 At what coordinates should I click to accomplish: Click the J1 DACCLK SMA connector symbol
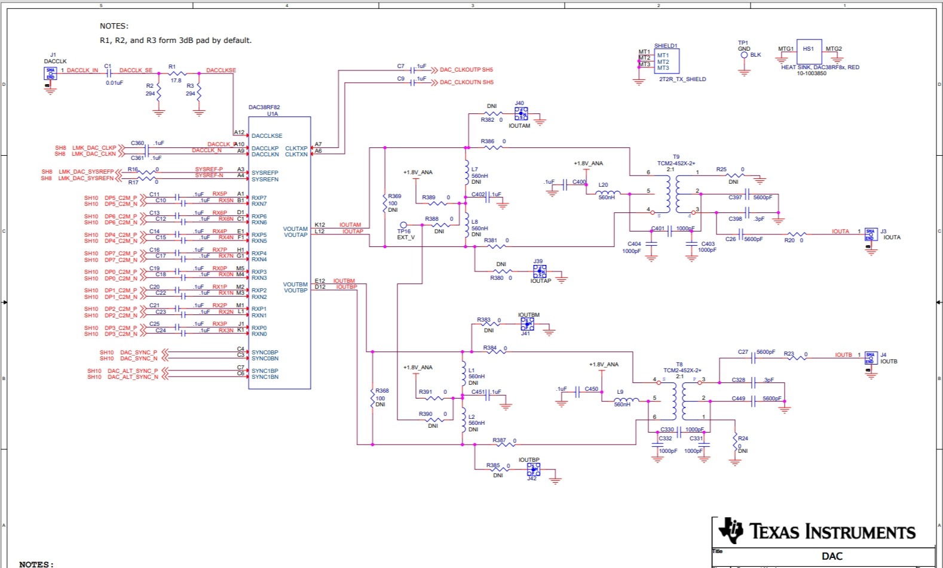51,73
